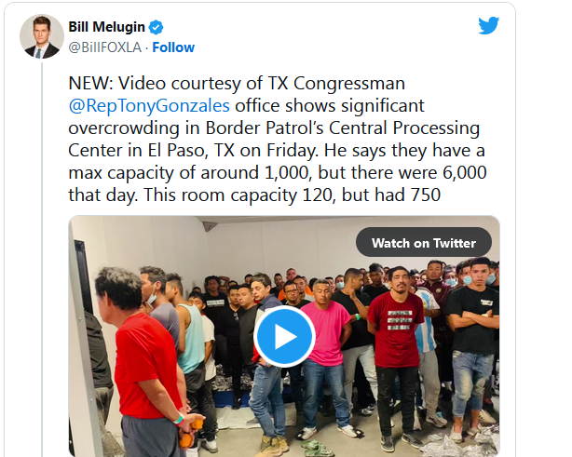Click the 'Border Patrol's Central Processing' tweet text
The width and height of the screenshot is (572, 457).
point(342,128)
